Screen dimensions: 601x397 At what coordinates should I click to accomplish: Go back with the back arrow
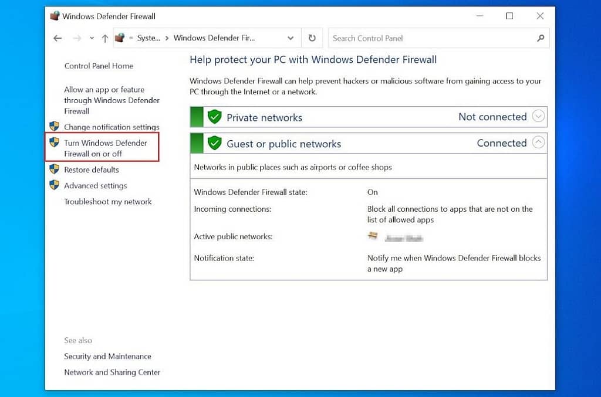click(58, 38)
